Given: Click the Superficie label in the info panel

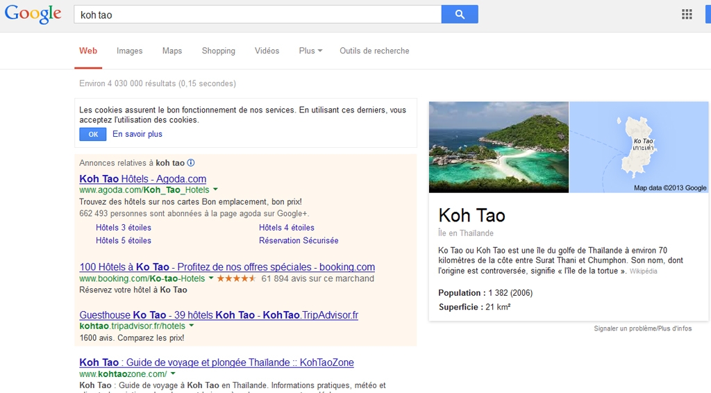Looking at the screenshot, I should point(461,307).
